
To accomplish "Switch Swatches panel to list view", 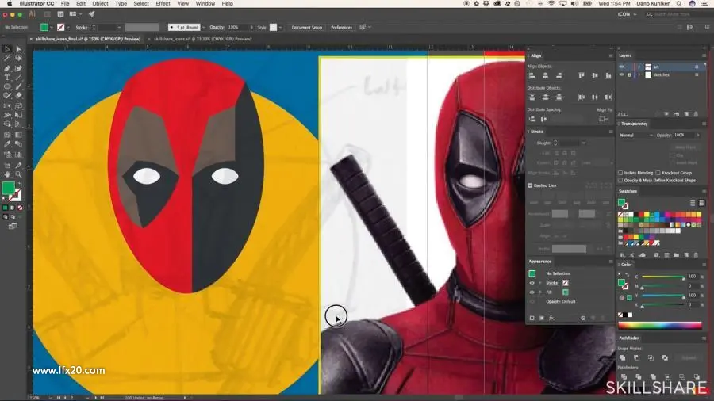I will [693, 203].
